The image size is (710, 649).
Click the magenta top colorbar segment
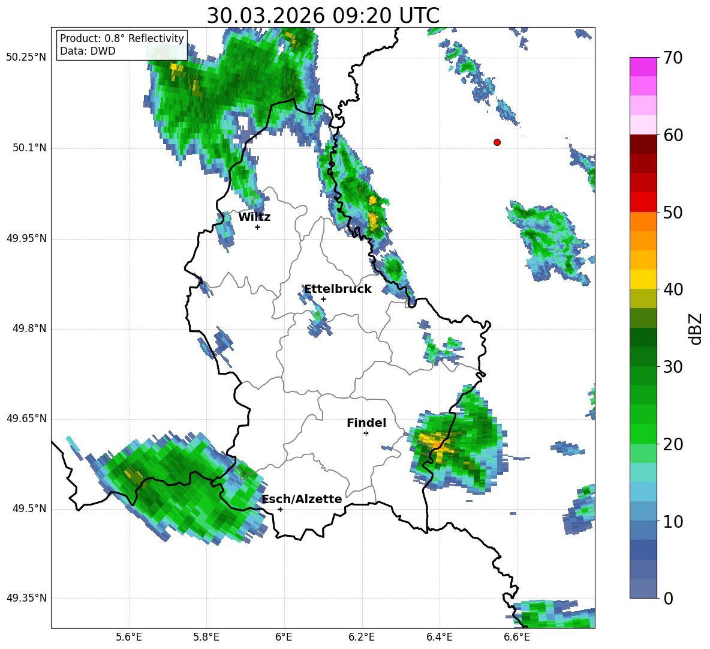(x=643, y=67)
